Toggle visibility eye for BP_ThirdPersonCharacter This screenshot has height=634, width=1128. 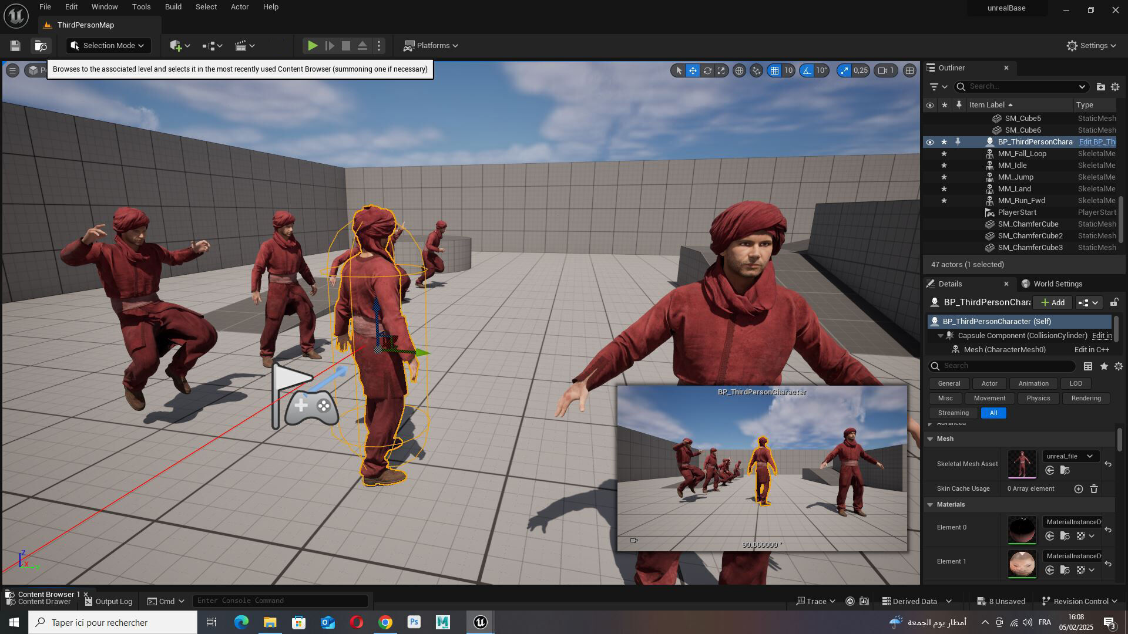coord(929,142)
